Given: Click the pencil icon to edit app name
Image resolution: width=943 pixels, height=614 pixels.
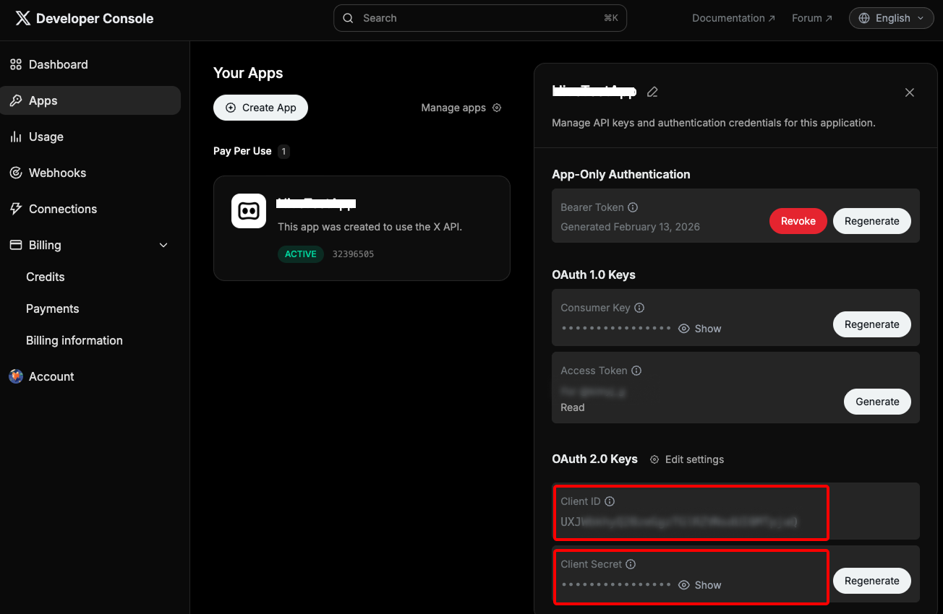Looking at the screenshot, I should (652, 92).
